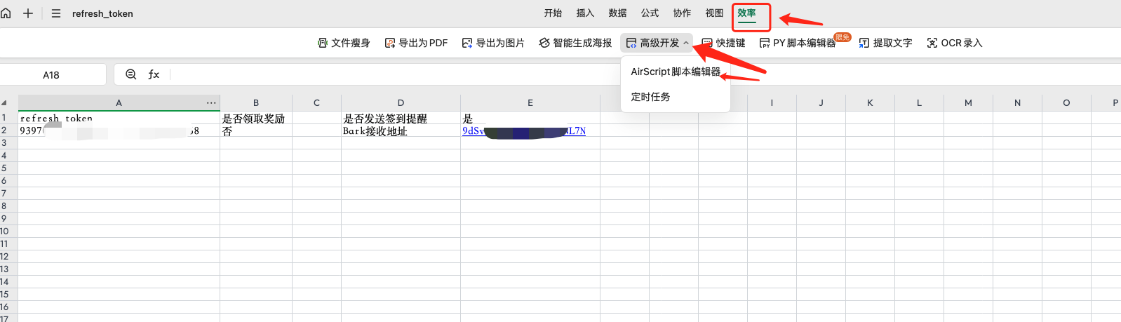Click the select-all corner triangle
1121x322 pixels.
(5, 102)
